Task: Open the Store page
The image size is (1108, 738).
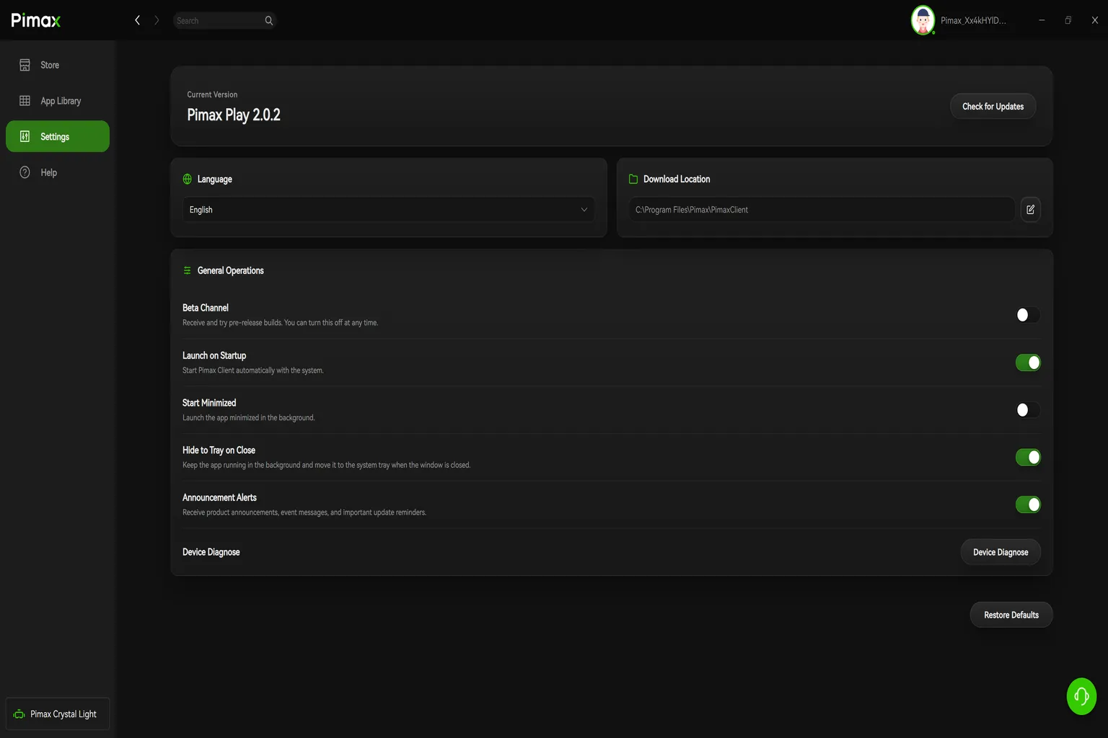Action: [58, 65]
